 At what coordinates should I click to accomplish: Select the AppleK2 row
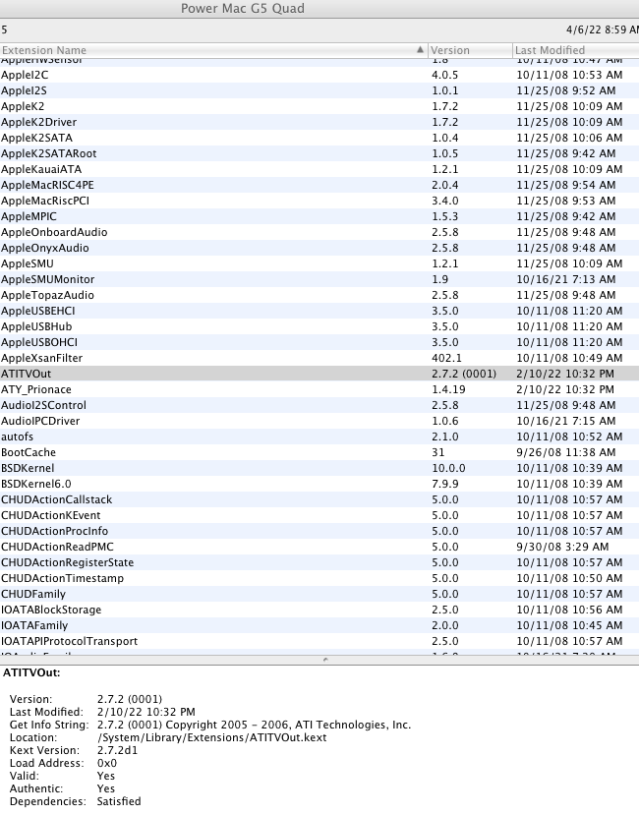319,106
